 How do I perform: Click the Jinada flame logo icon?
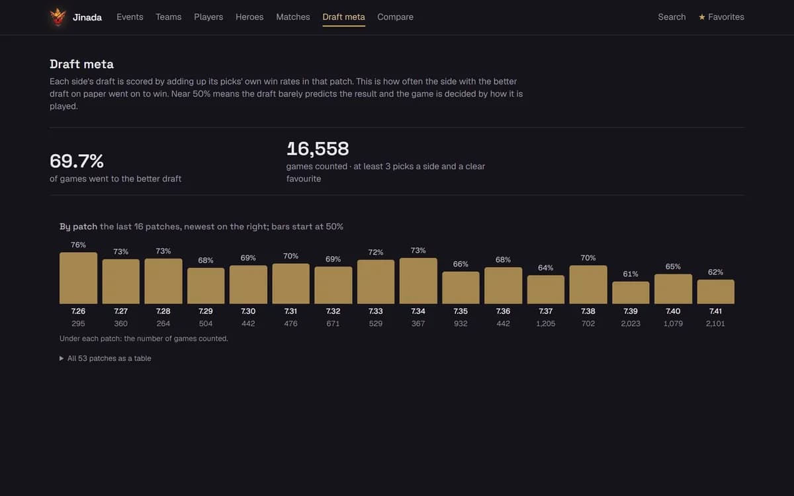[58, 17]
